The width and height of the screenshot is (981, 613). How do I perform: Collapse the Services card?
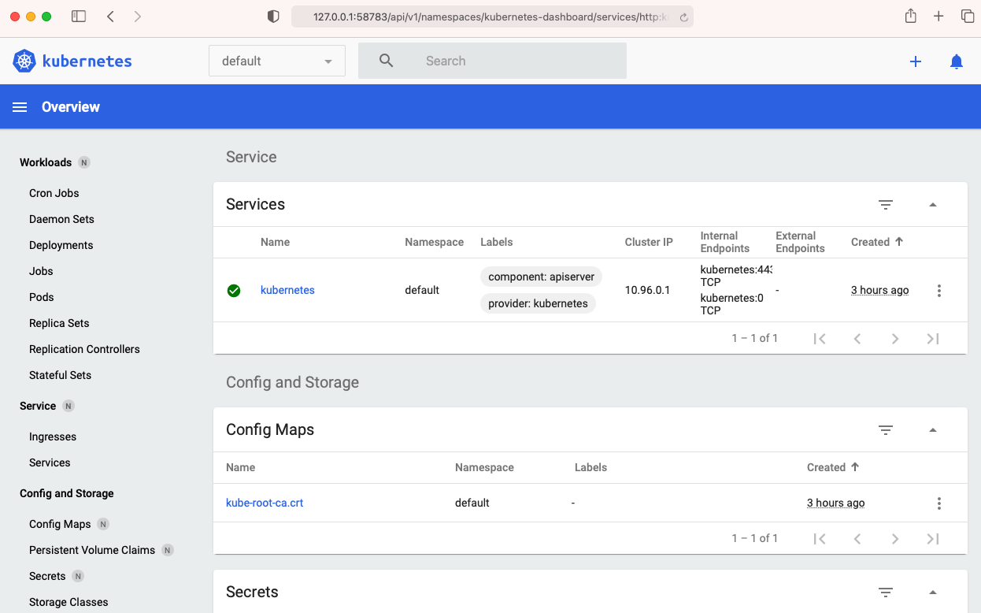coord(933,205)
